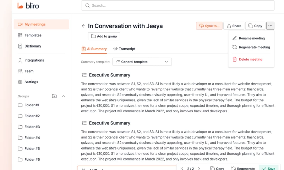Click the Share button
Viewport: 284px width, 170px height.
[234, 26]
